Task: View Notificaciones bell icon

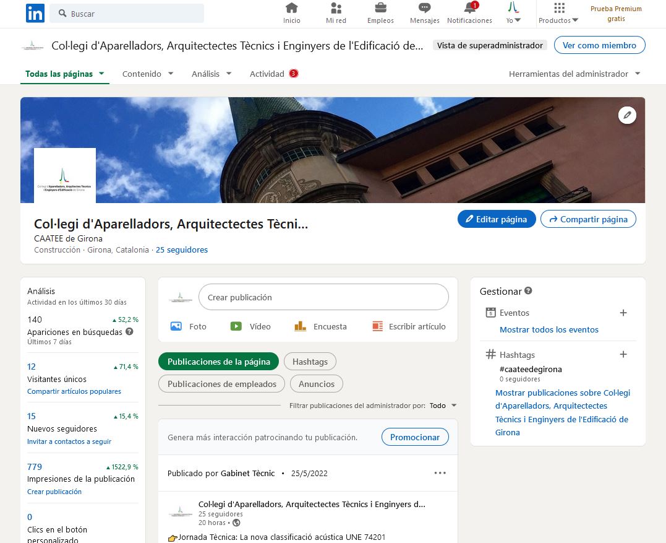Action: point(470,13)
